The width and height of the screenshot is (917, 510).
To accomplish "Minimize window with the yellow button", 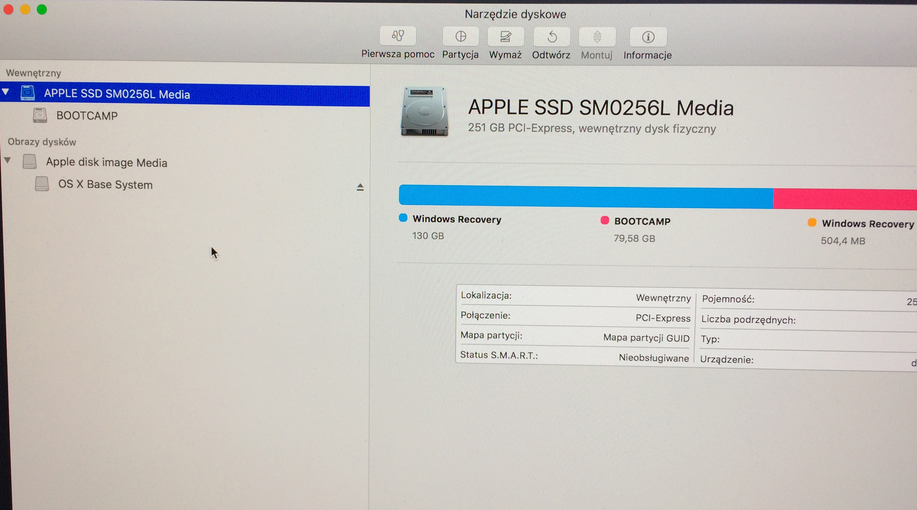I will coord(25,9).
